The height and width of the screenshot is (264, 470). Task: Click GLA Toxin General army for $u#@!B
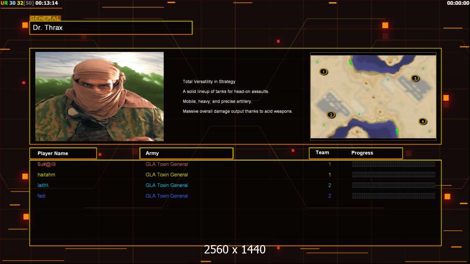click(x=167, y=164)
